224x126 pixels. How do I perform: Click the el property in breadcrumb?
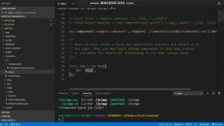[114, 8]
